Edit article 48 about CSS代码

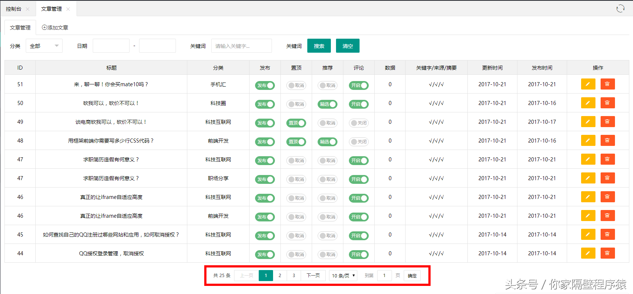(588, 140)
